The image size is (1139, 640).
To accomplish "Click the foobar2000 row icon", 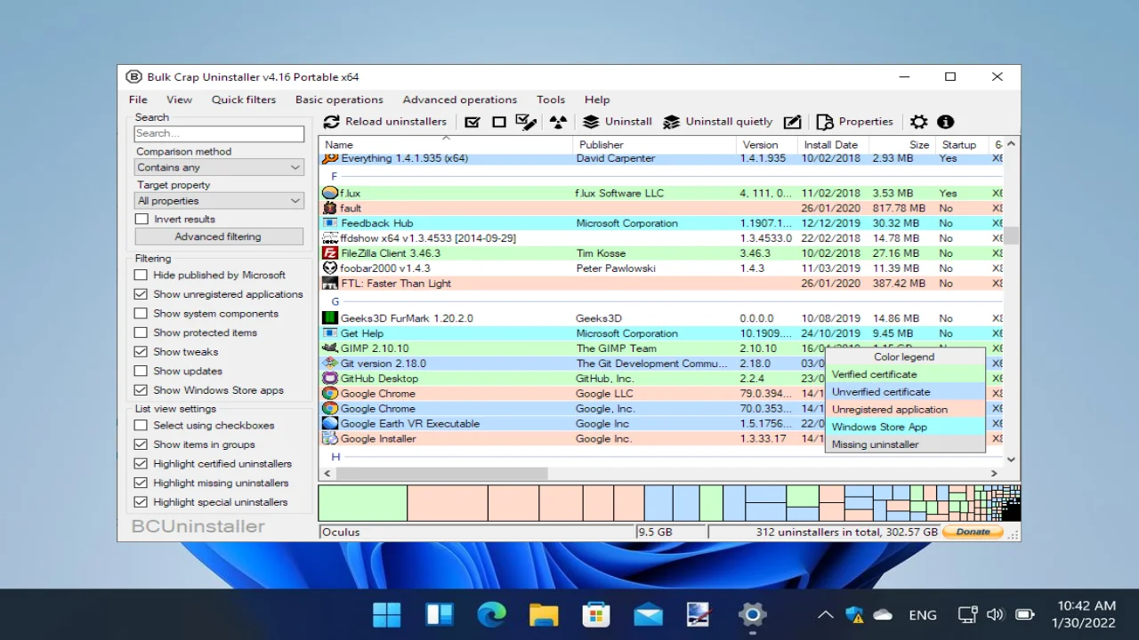I will [330, 268].
